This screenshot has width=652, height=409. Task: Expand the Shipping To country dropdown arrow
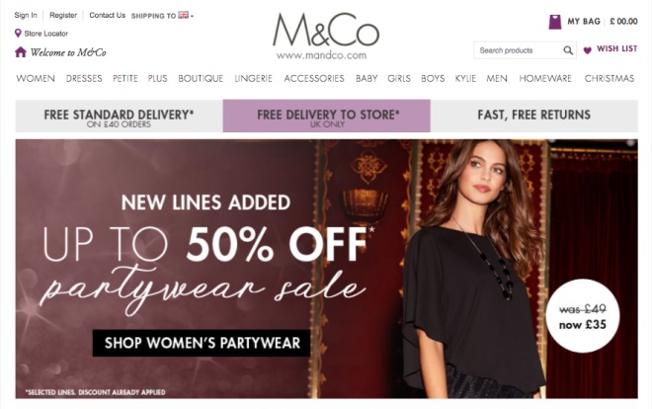click(x=192, y=16)
